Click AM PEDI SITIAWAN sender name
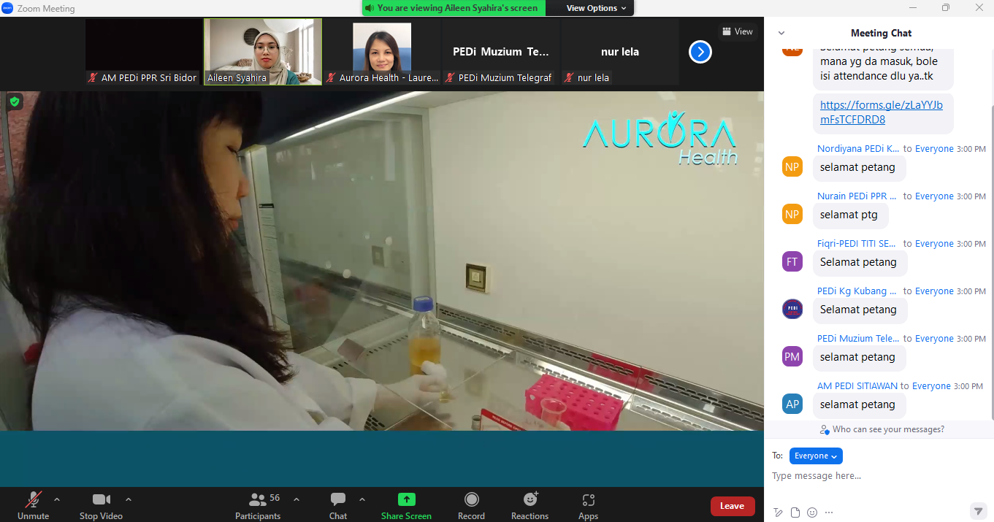 (857, 386)
